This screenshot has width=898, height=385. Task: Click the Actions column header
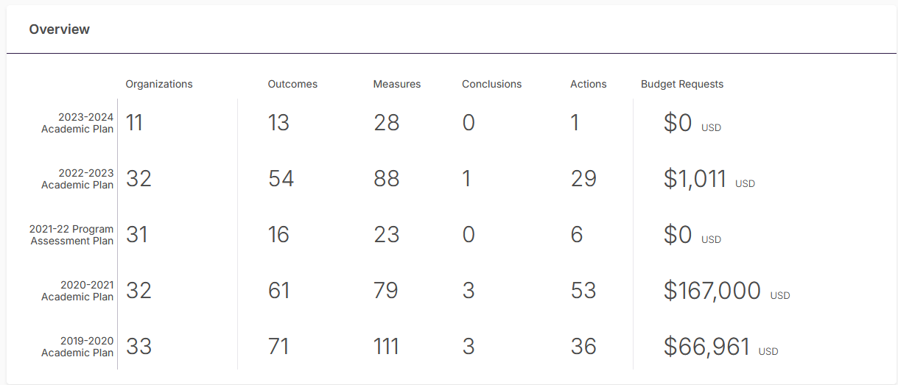[588, 84]
